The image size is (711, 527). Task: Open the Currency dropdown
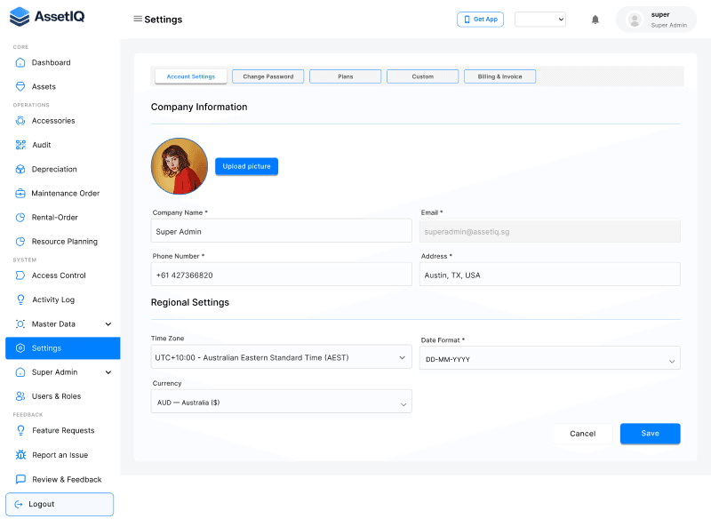(281, 402)
